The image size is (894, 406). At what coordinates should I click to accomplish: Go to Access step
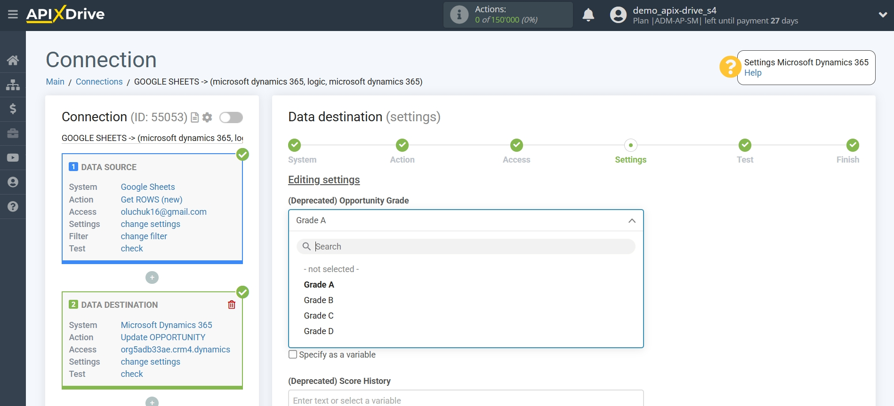point(516,145)
